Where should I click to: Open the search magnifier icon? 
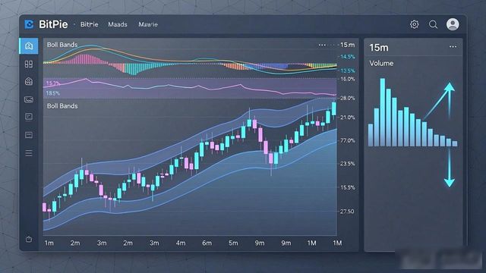433,24
